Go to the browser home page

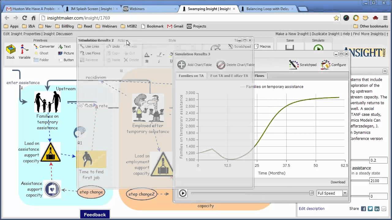point(34,18)
